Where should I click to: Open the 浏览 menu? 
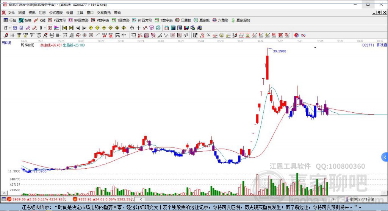click(x=22, y=12)
